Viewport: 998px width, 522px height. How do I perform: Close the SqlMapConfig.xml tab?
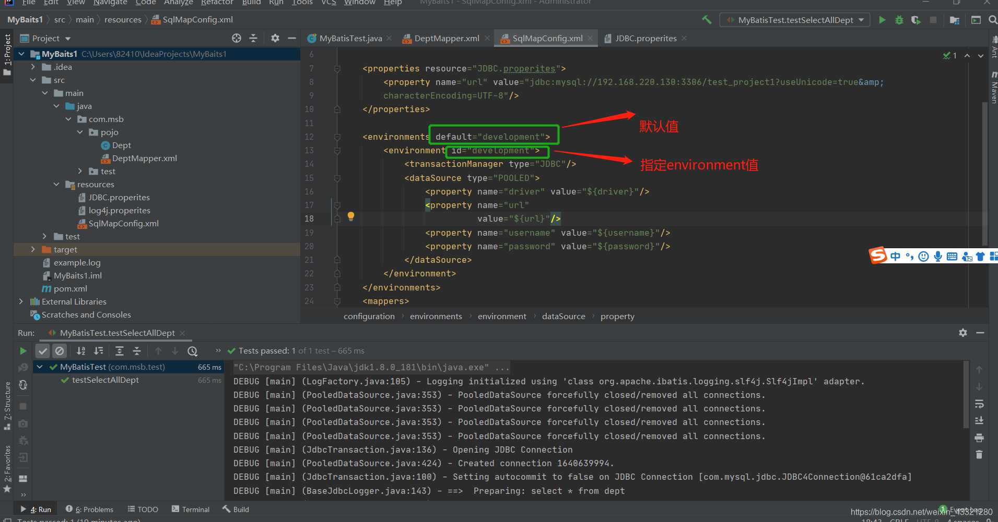coord(590,38)
